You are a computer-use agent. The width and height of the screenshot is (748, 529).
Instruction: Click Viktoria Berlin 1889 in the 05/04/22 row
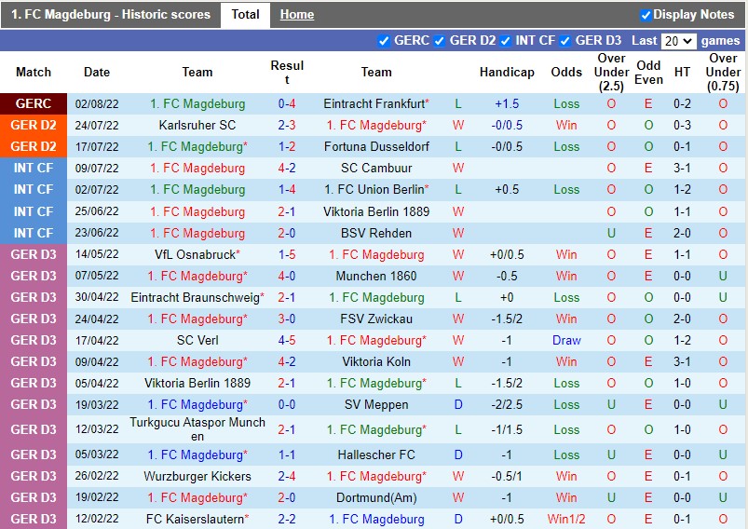[x=197, y=384]
